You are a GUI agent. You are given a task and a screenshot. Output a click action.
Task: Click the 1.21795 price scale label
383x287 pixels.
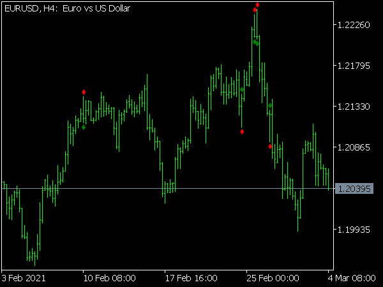(x=354, y=66)
